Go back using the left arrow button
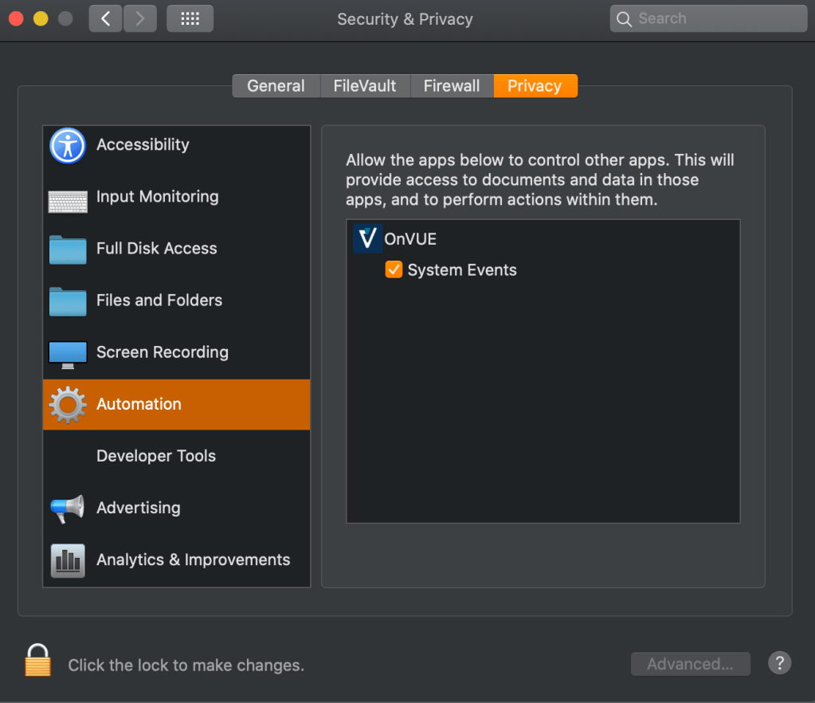The height and width of the screenshot is (703, 815). [106, 18]
